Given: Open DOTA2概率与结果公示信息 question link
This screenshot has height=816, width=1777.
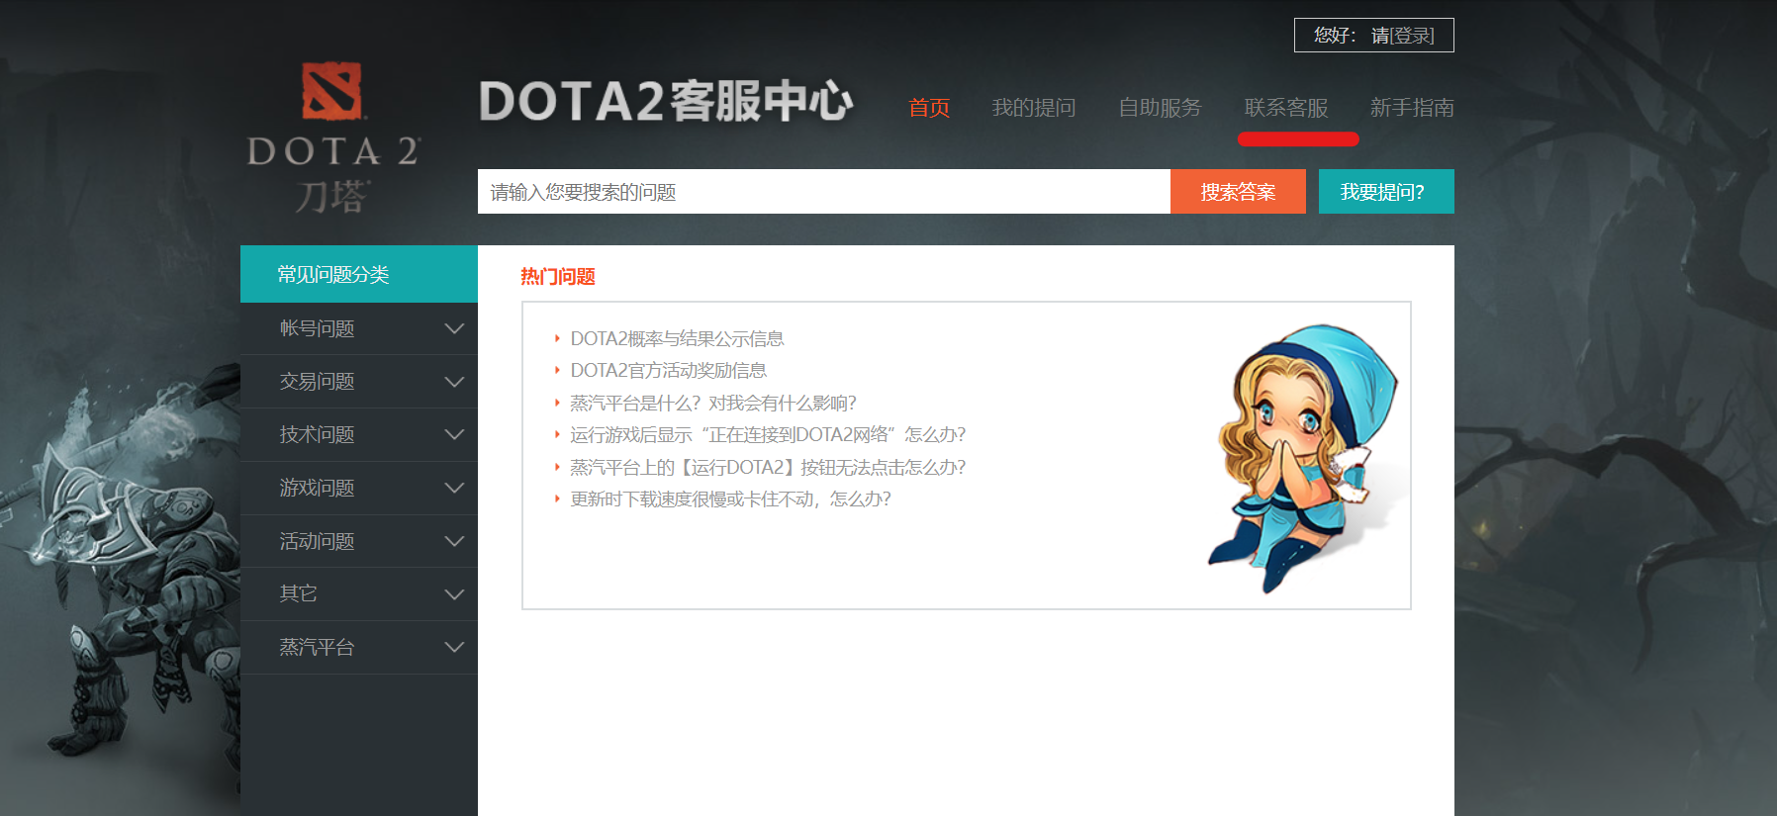Looking at the screenshot, I should point(677,338).
